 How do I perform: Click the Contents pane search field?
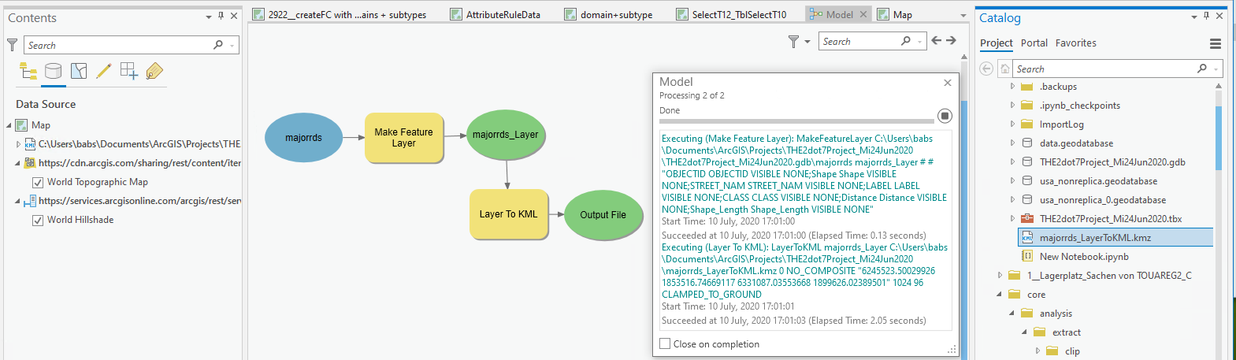coord(118,46)
